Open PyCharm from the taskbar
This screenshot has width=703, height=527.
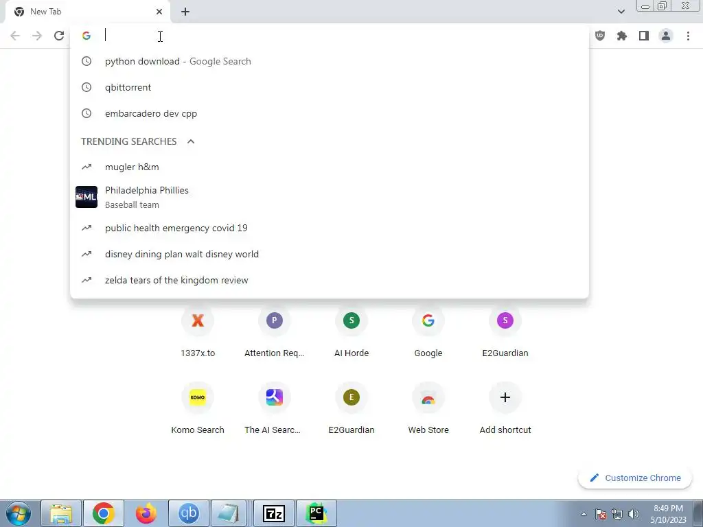(x=316, y=513)
